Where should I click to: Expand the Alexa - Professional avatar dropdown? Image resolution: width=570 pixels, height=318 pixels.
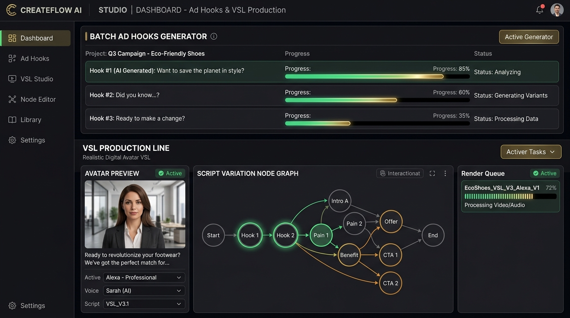[144, 277]
